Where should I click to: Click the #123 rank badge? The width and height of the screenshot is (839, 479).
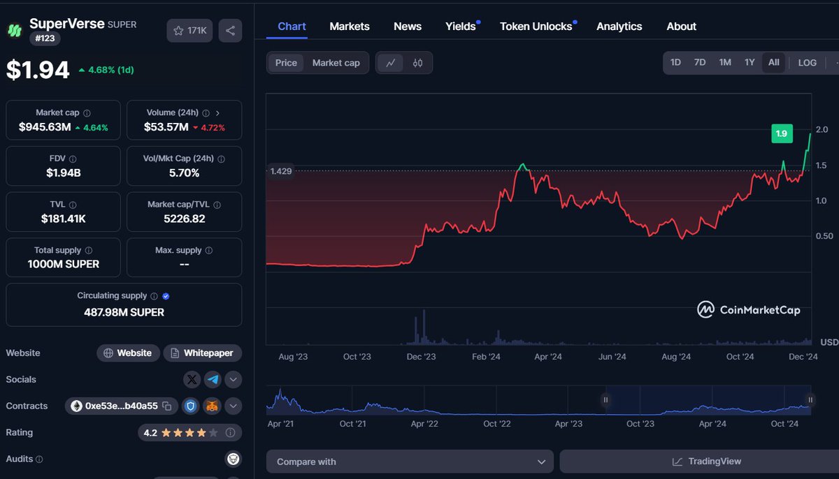click(45, 38)
